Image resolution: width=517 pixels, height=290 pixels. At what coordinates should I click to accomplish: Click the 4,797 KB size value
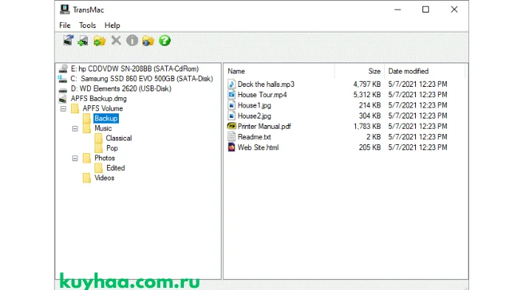coord(367,84)
